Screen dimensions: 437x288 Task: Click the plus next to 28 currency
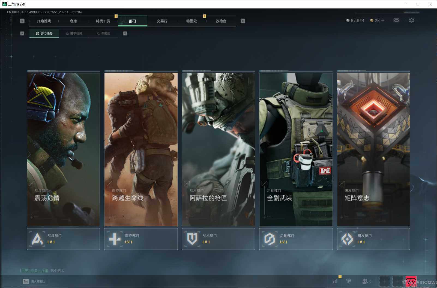383,20
